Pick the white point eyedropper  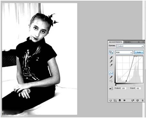coord(111,65)
